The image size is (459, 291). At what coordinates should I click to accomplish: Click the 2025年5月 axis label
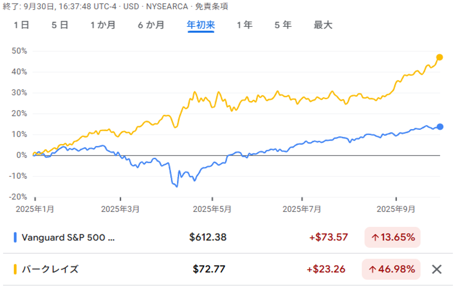[211, 209]
